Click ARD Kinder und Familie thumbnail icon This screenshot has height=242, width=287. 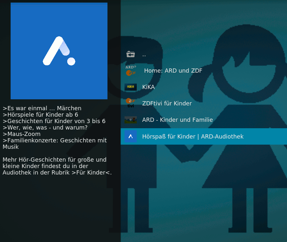pyautogui.click(x=131, y=120)
